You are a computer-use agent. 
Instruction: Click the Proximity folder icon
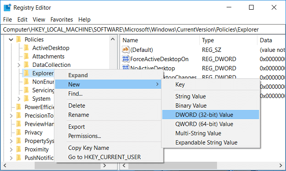click(18, 149)
